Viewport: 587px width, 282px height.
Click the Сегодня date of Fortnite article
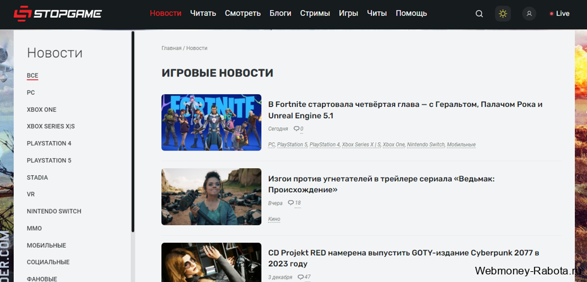pyautogui.click(x=278, y=129)
